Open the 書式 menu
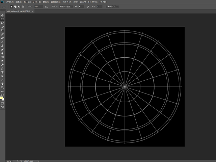Screen dimensions: 216x162 [46, 2]
